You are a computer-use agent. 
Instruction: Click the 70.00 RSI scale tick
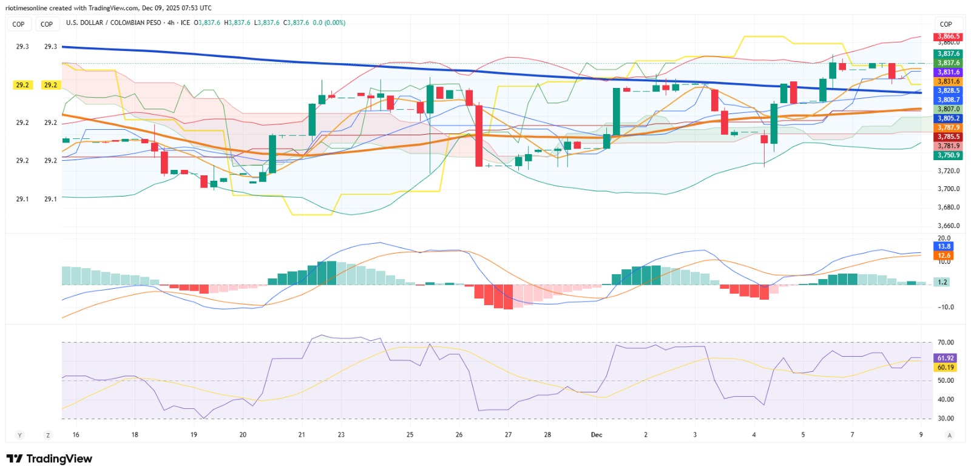click(x=946, y=342)
